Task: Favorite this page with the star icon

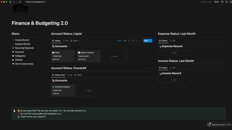Action: click(x=231, y=2)
